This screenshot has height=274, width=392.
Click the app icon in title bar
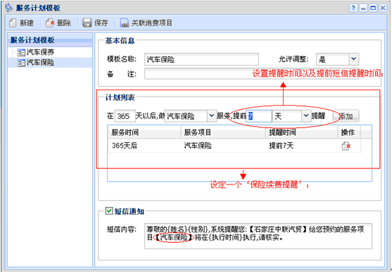point(9,8)
